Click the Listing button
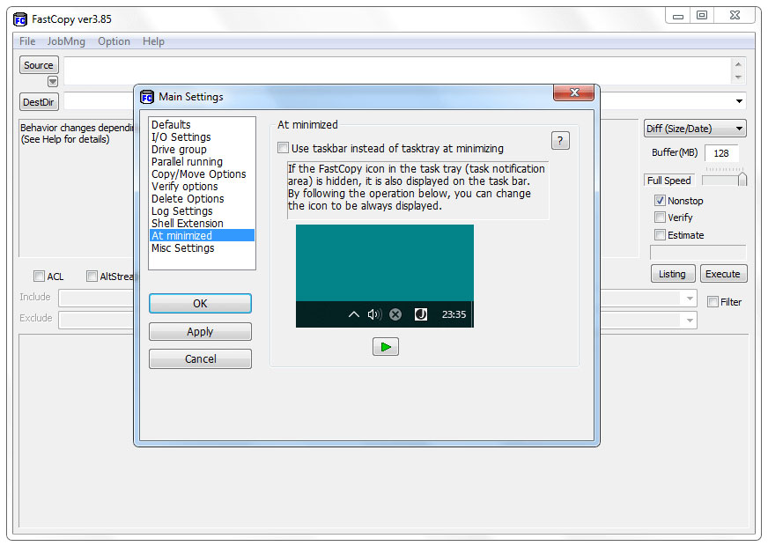Screen dimensions: 768x546 (673, 274)
